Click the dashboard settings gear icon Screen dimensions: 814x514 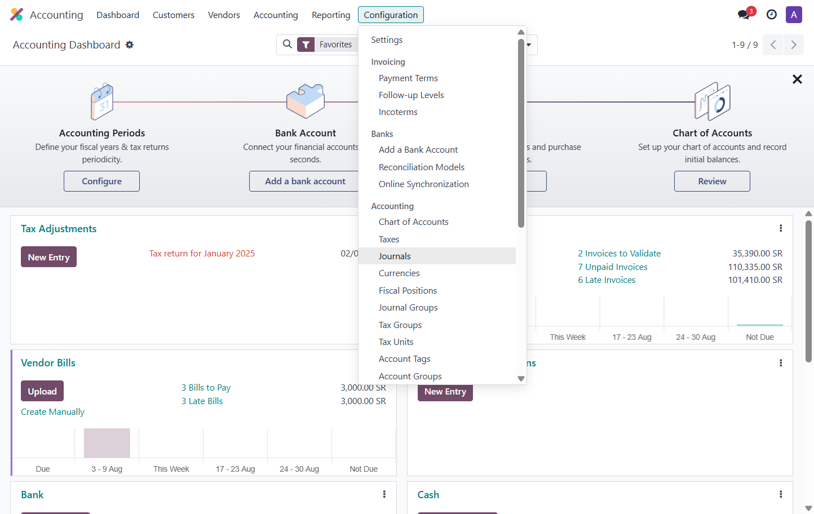point(130,45)
